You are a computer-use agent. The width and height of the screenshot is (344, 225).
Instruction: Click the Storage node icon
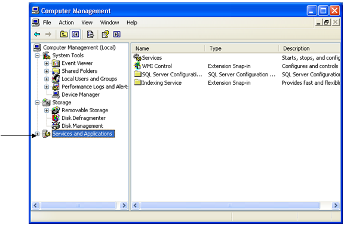pos(47,103)
